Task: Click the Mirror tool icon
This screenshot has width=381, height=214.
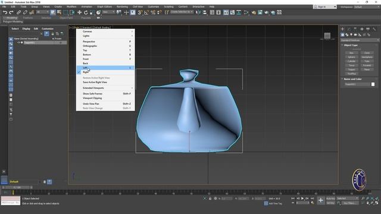Action: pos(198,12)
